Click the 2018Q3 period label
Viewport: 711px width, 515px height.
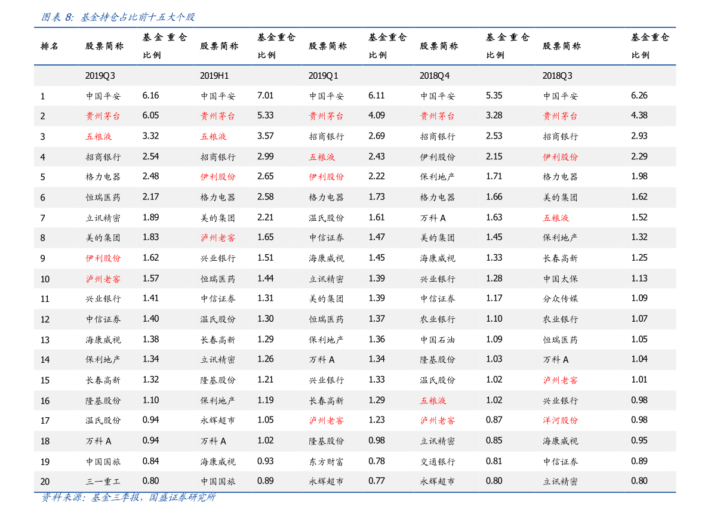[x=558, y=76]
